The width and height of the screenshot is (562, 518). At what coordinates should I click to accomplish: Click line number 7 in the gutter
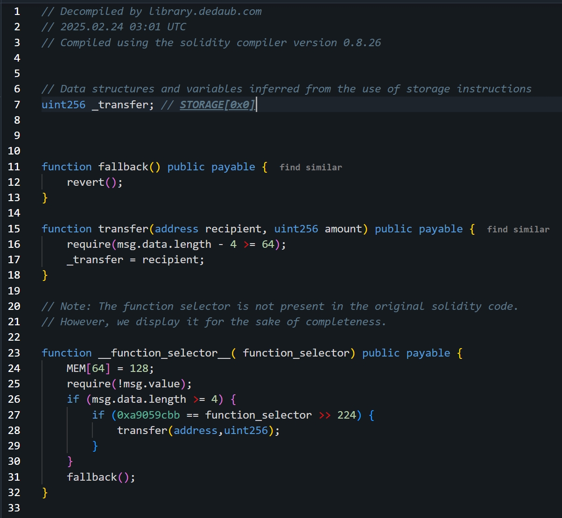click(x=17, y=105)
